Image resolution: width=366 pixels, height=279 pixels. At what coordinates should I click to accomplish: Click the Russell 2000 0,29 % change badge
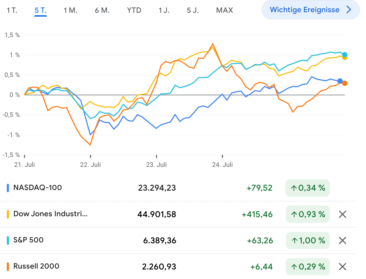(x=307, y=267)
